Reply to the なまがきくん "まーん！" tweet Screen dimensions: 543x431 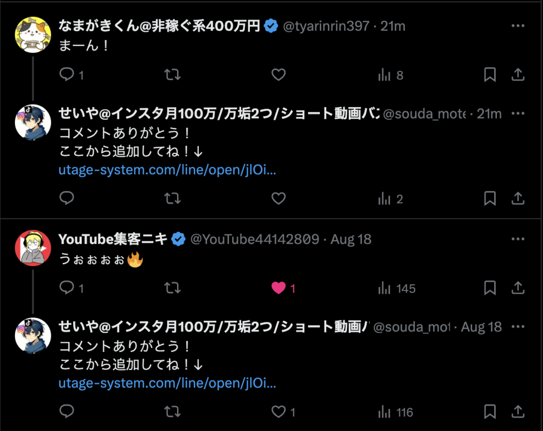[67, 75]
